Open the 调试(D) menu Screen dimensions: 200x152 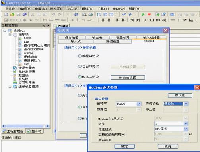88,9
